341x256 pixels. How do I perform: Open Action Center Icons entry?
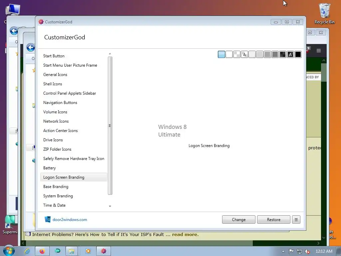74,131
